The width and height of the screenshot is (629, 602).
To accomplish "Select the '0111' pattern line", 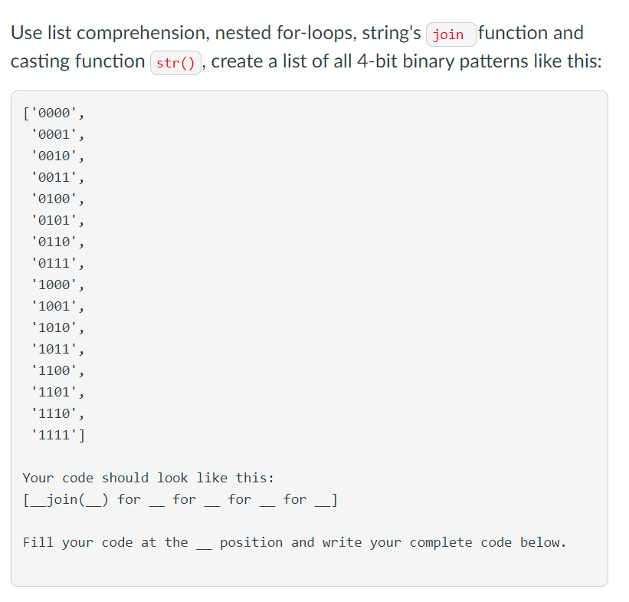I will click(57, 264).
